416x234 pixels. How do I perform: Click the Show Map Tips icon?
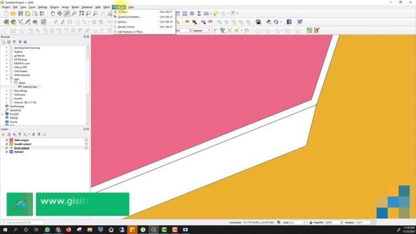(x=216, y=14)
